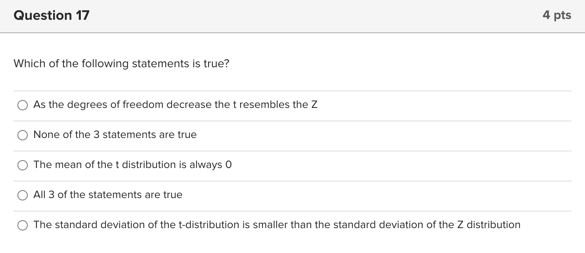
Task: Click the text 'None of the 3 statements are true'
Action: click(x=115, y=135)
